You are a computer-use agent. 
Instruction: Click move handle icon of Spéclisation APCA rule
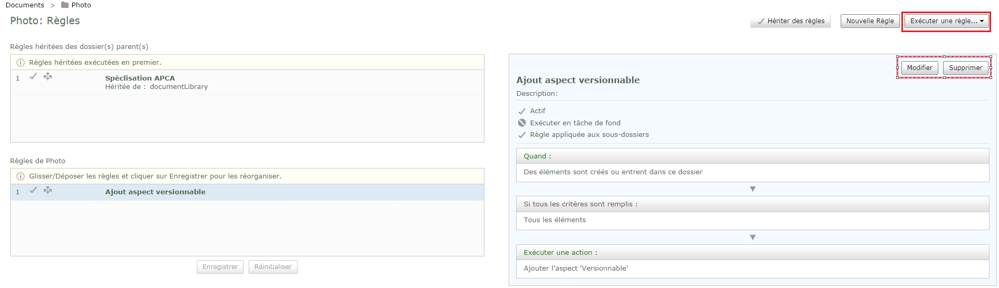click(47, 76)
